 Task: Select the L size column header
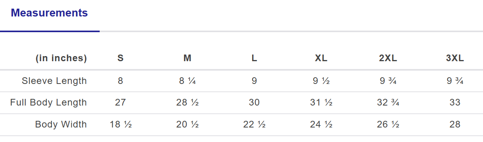[x=255, y=58]
